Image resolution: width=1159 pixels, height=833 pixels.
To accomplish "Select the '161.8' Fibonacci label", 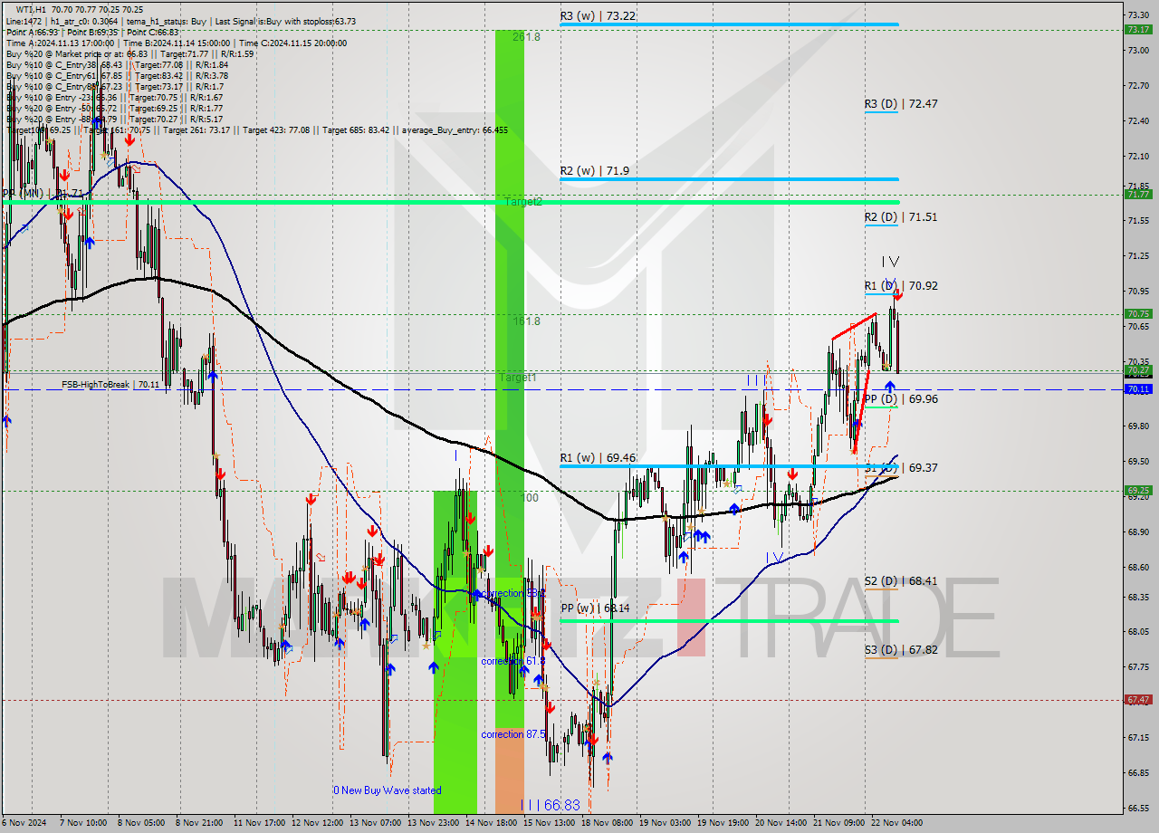I will click(526, 321).
